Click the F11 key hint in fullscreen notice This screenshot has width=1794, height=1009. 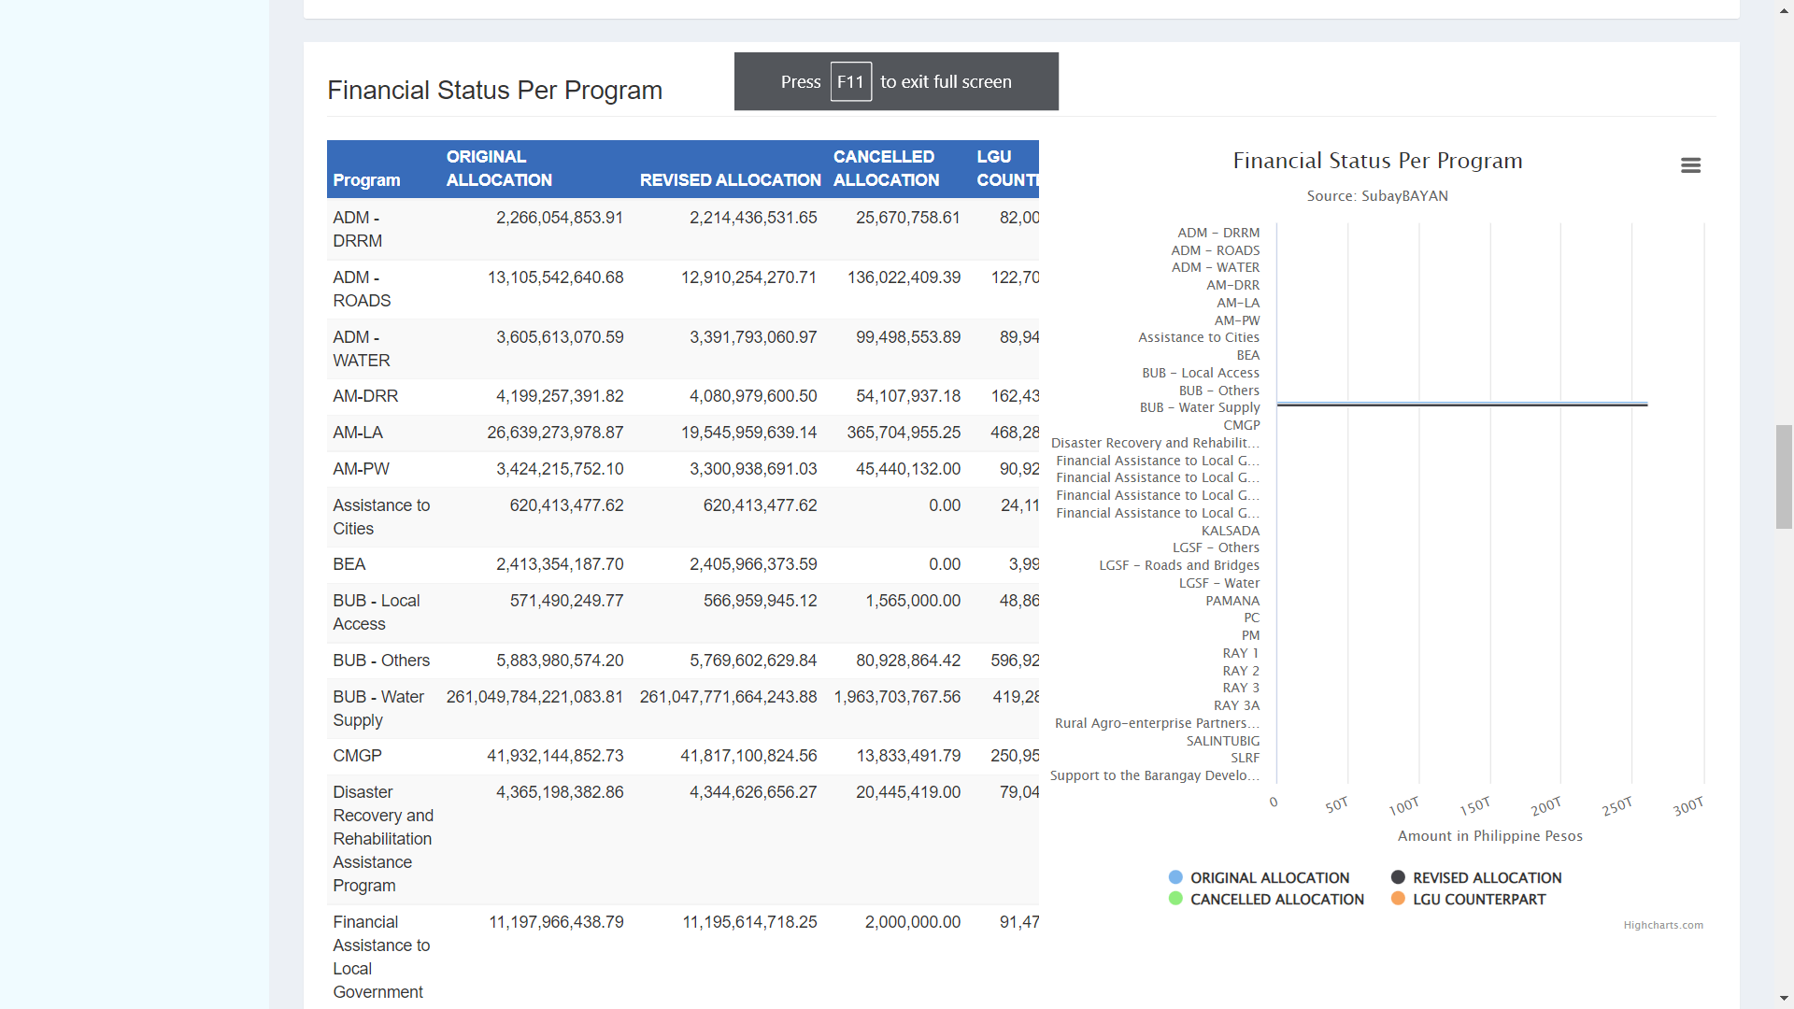click(850, 81)
